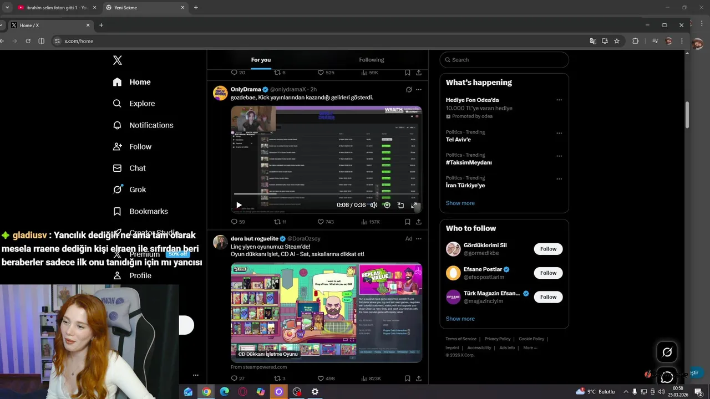Open Home in the X sidebar
Image resolution: width=710 pixels, height=399 pixels.
click(131, 82)
